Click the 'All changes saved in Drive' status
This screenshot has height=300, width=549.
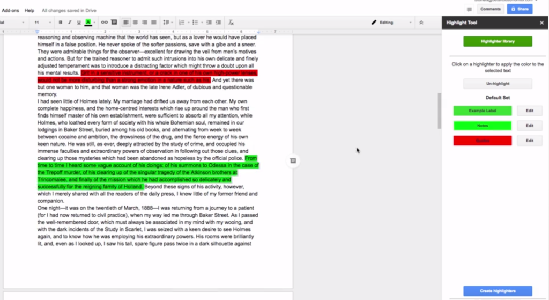click(69, 11)
